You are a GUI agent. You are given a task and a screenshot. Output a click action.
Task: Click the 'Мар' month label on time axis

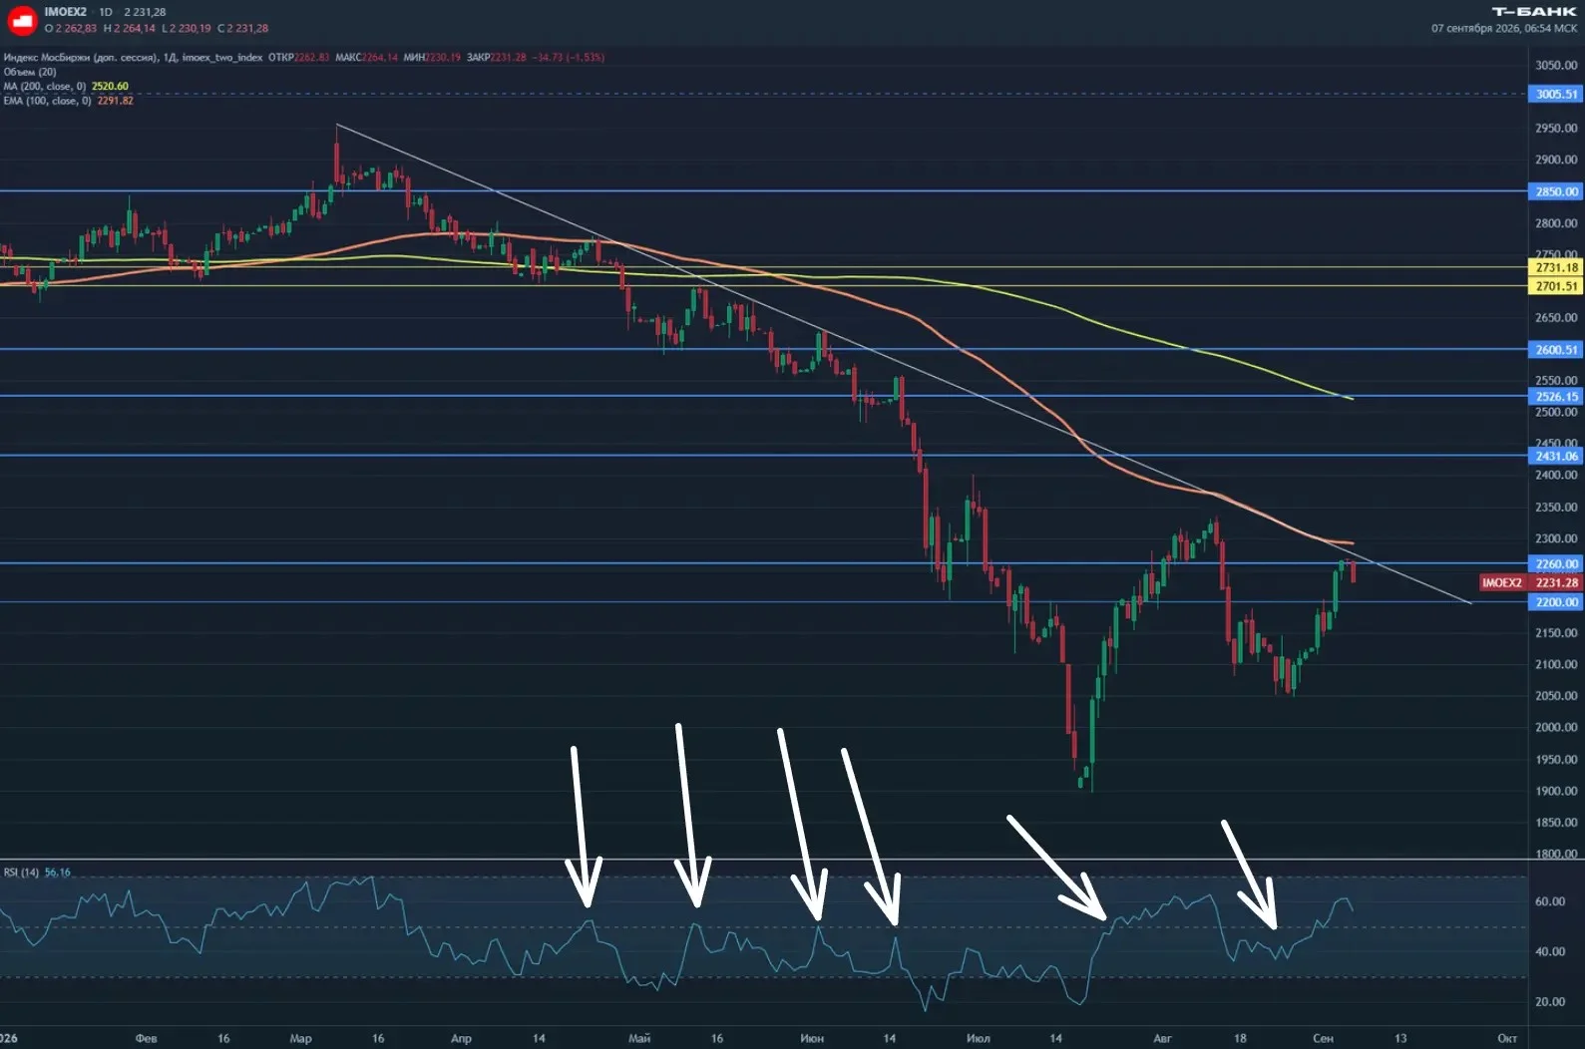300,1039
